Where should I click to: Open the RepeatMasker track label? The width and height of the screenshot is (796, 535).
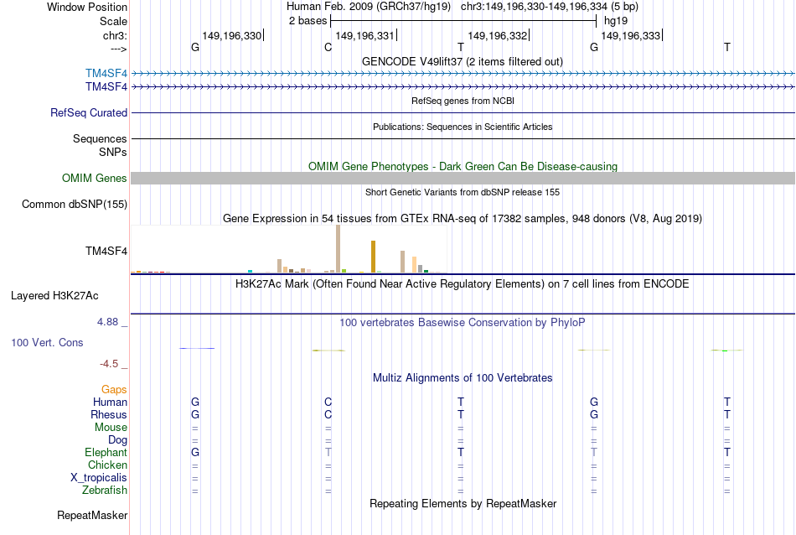pos(92,515)
